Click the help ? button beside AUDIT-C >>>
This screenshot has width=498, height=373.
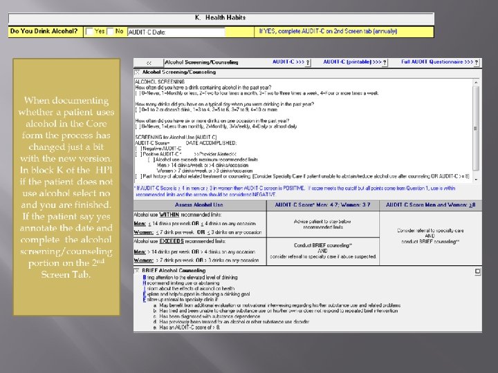308,62
